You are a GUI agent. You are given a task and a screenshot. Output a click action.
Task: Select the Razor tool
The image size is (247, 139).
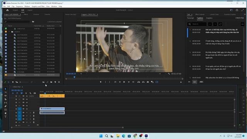5,99
